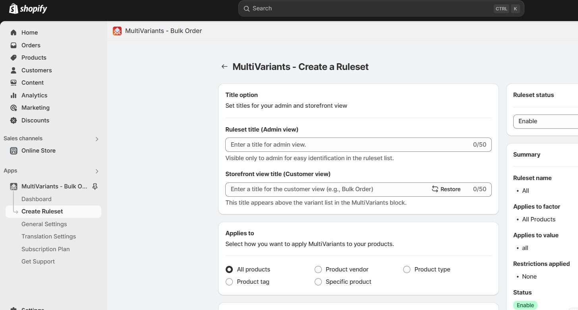578x310 pixels.
Task: Click the Restore button for storefront title
Action: click(446, 189)
